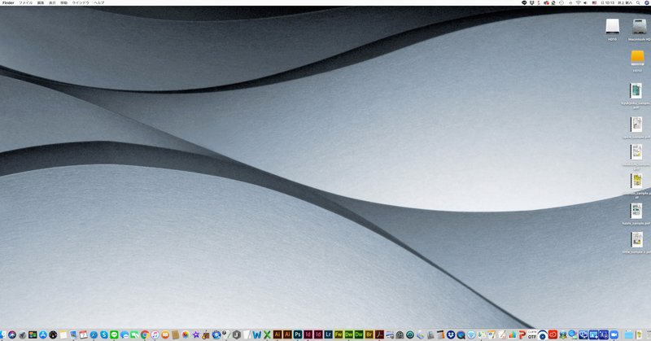
Task: Open Skype in the Dock
Action: pyautogui.click(x=104, y=334)
